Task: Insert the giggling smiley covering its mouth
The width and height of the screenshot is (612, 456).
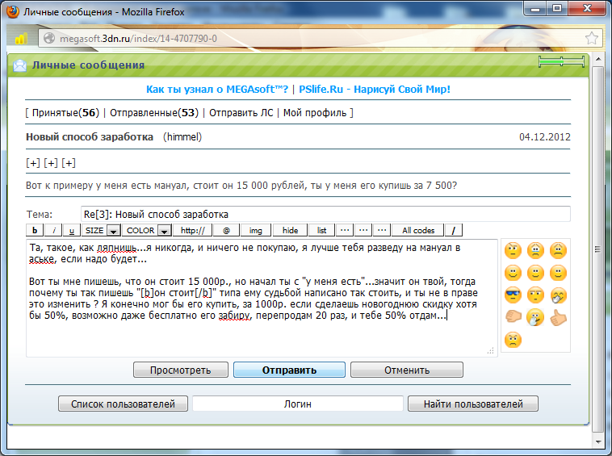Action: tap(558, 295)
